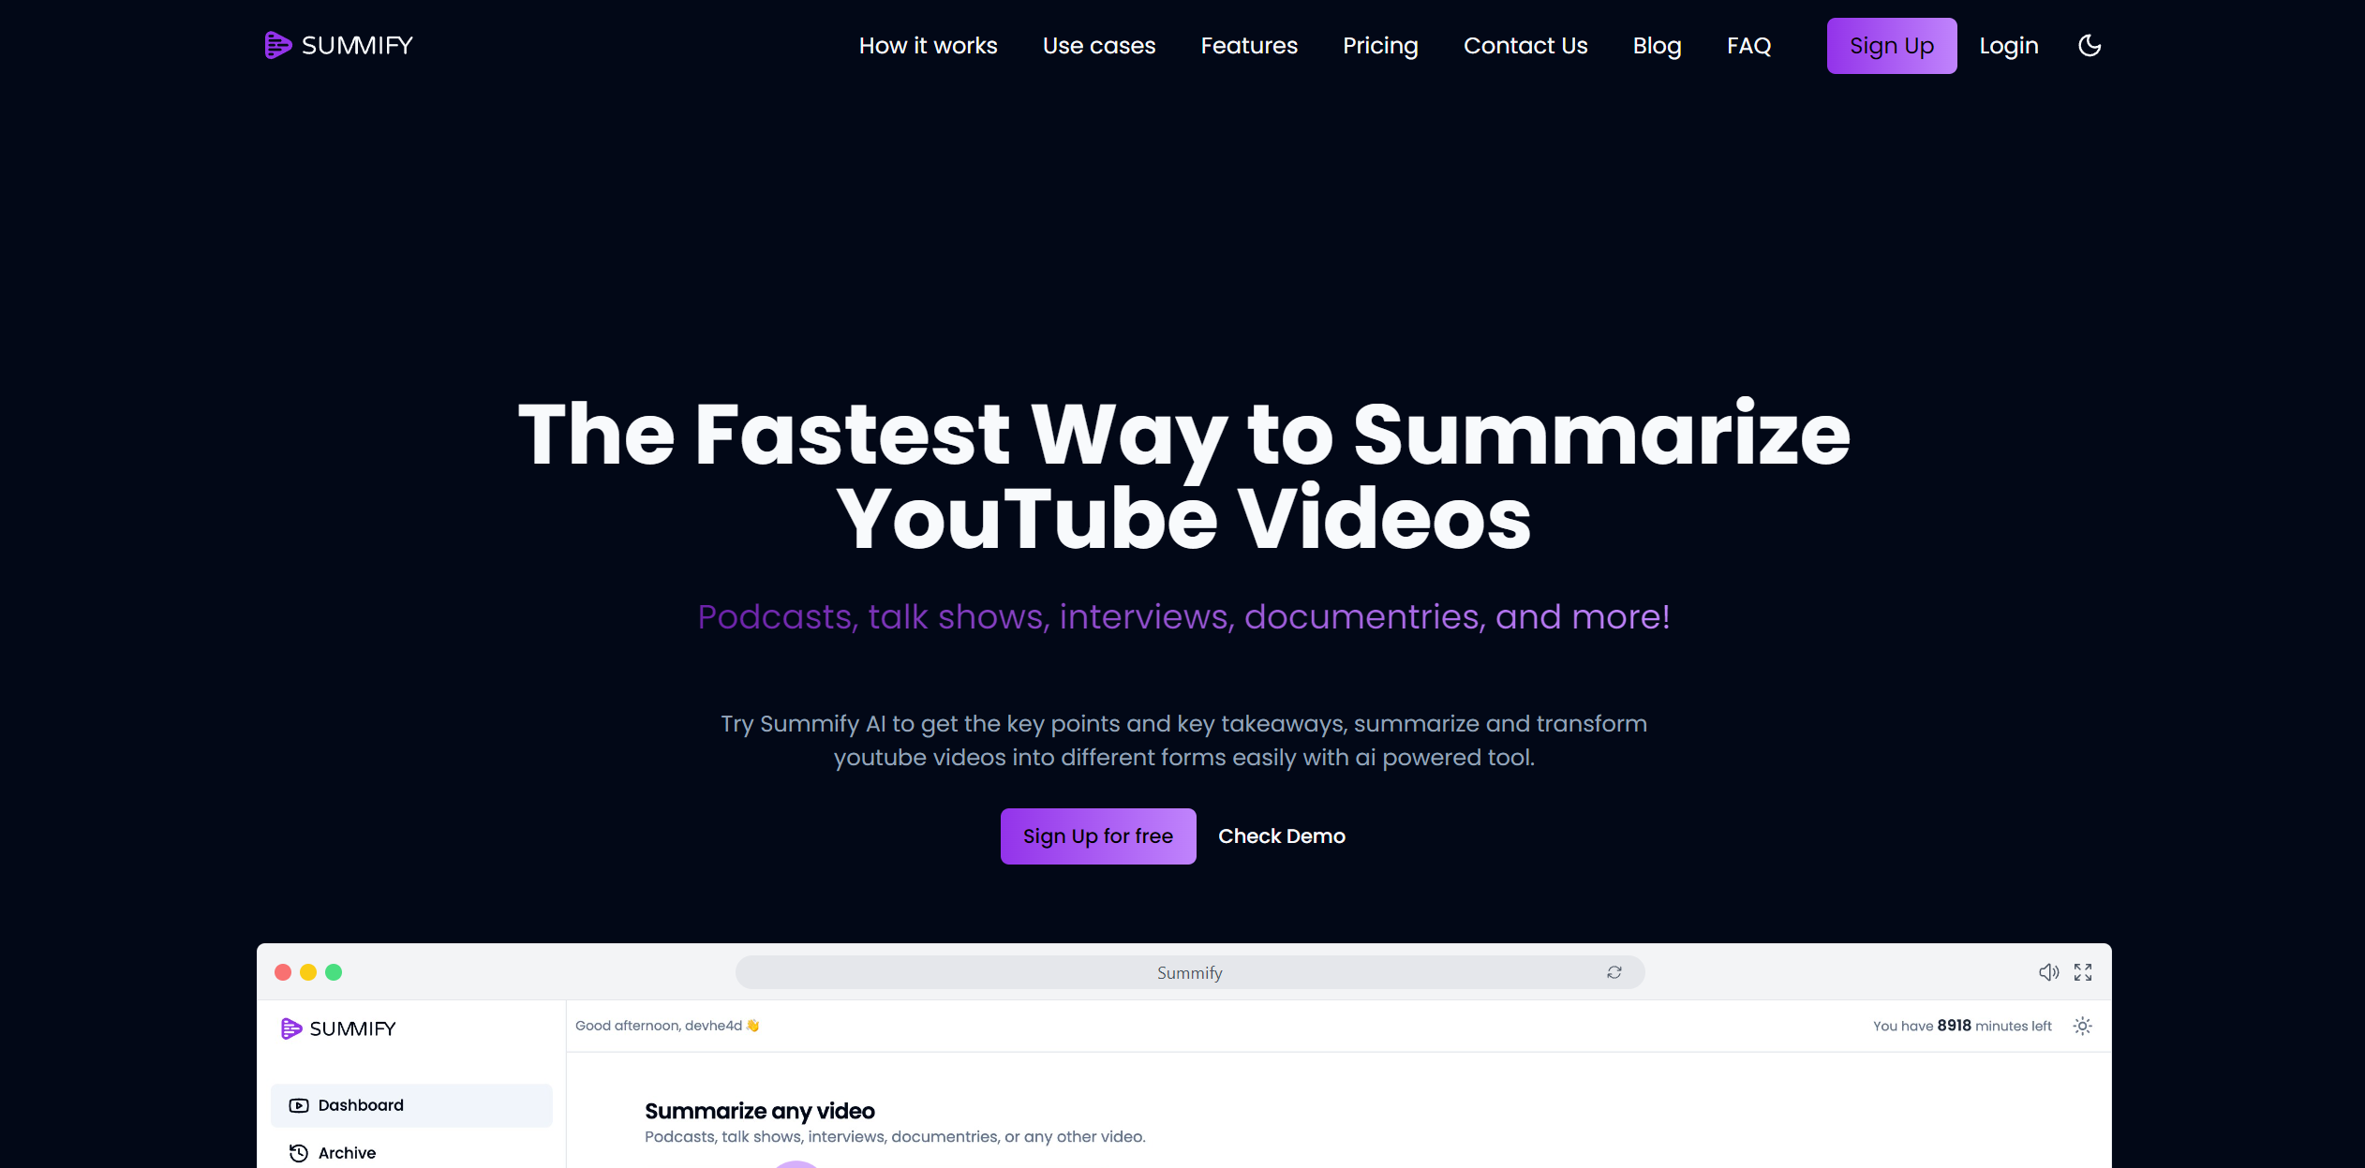Click the refresh icon in browser bar
Viewport: 2365px width, 1168px height.
pyautogui.click(x=1614, y=972)
